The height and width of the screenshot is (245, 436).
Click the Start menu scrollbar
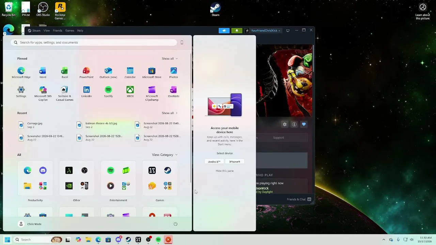(x=191, y=117)
